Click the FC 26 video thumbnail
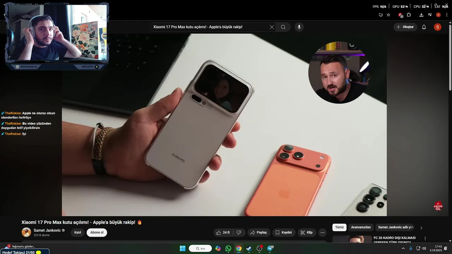Screen dimensions: 452x254 352,240
